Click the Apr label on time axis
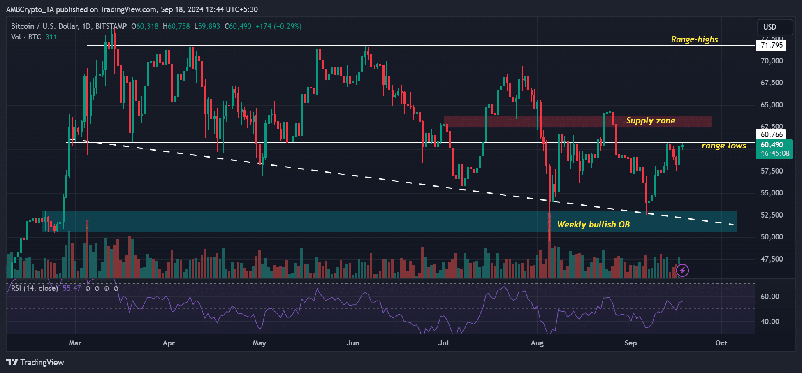 pyautogui.click(x=169, y=343)
